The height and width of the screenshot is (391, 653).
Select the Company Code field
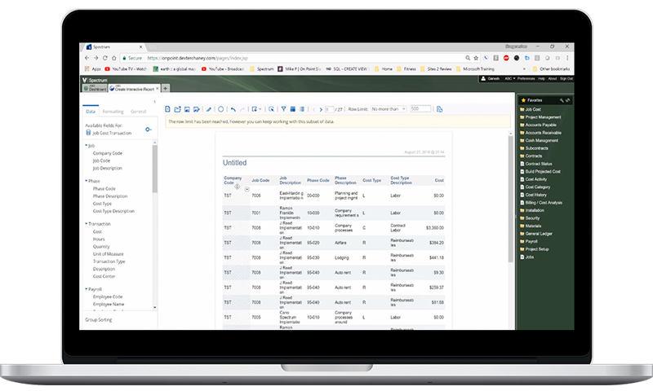click(108, 153)
